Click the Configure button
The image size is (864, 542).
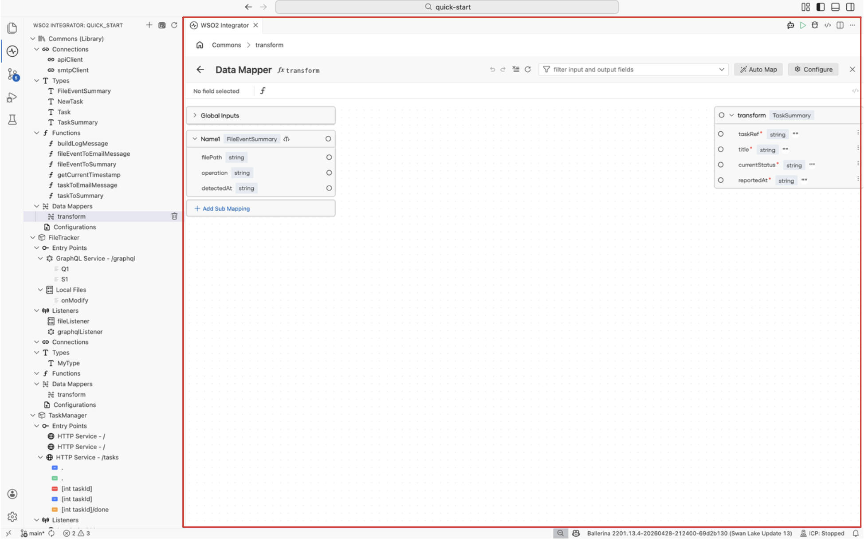click(x=813, y=69)
